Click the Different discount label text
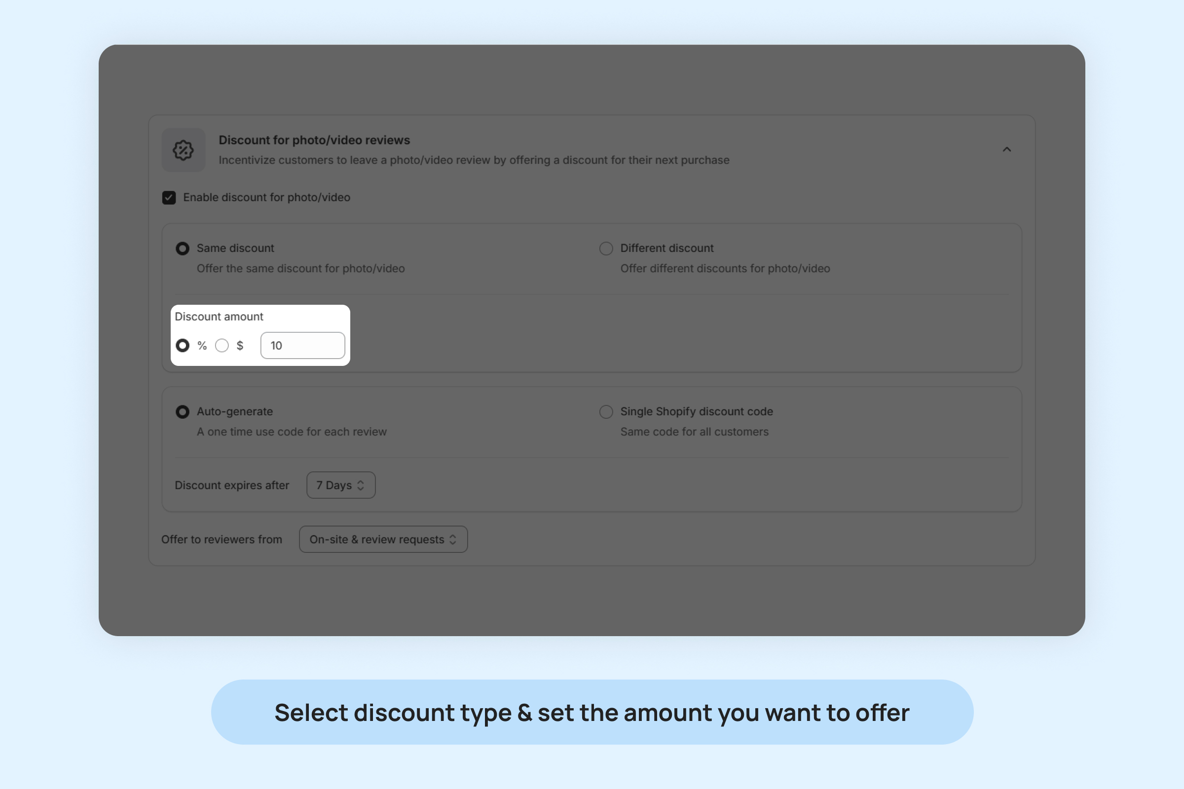Image resolution: width=1184 pixels, height=789 pixels. [x=666, y=249]
